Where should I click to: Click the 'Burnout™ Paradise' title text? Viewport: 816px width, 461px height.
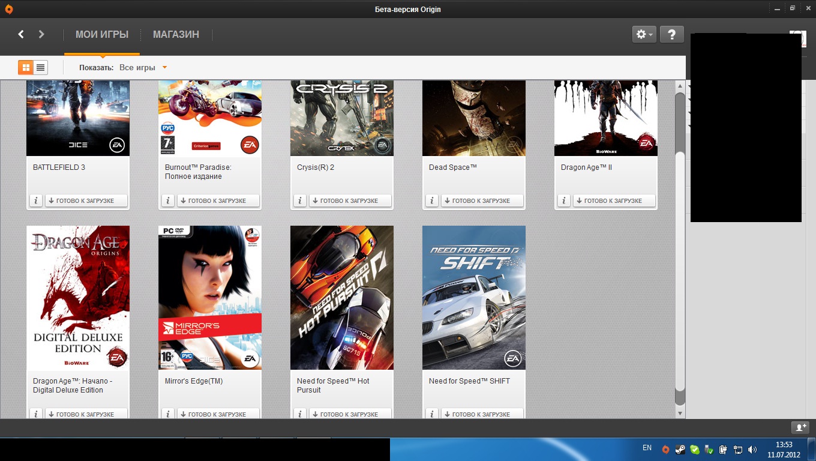pos(198,167)
